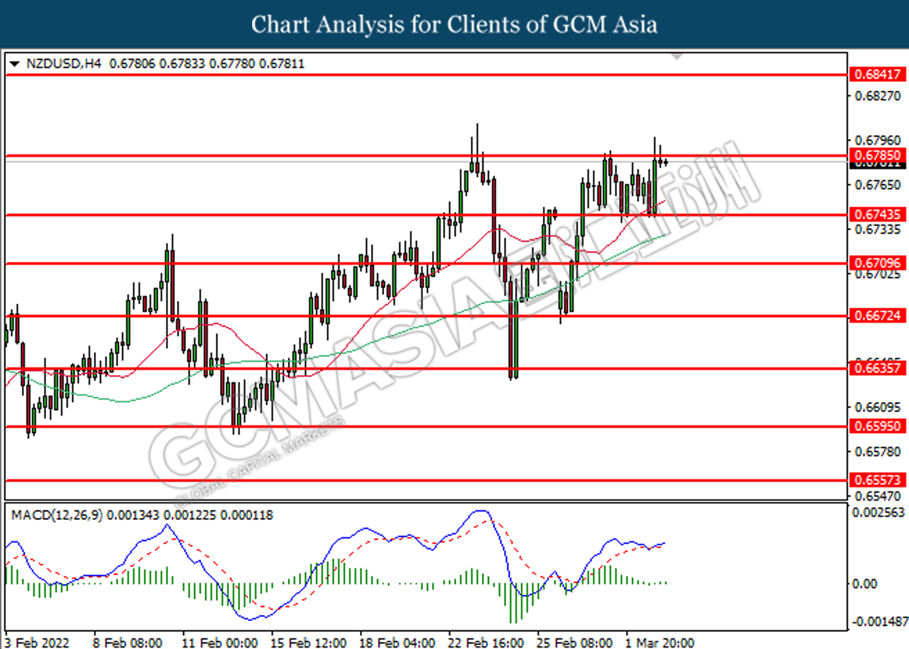909x649 pixels.
Task: Click the 11 Feb 00:00 time label
Action: [x=219, y=642]
